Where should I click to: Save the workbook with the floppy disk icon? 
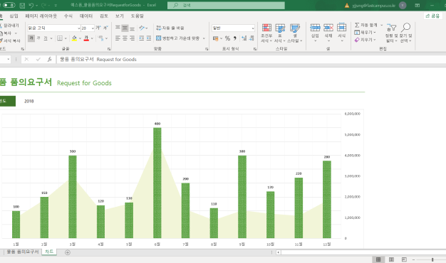click(22, 6)
